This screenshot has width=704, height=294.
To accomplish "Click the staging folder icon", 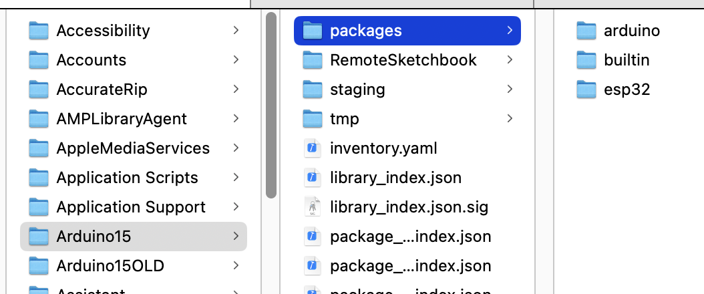I will point(312,90).
